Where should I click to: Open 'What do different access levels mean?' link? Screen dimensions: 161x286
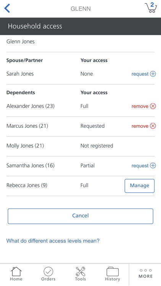(53, 241)
